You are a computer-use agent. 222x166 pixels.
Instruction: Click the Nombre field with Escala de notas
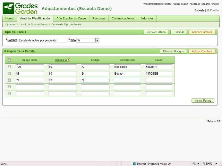pyautogui.click(x=43, y=40)
